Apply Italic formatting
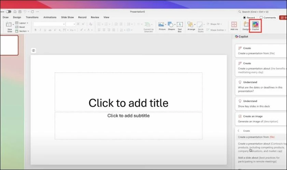 (40, 30)
